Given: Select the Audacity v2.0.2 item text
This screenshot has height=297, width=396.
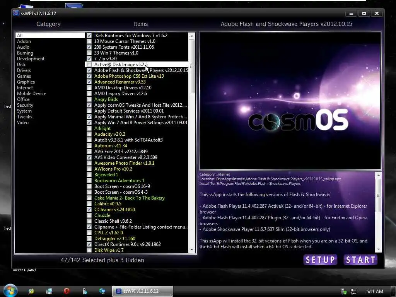Looking at the screenshot, I should click(109, 134).
